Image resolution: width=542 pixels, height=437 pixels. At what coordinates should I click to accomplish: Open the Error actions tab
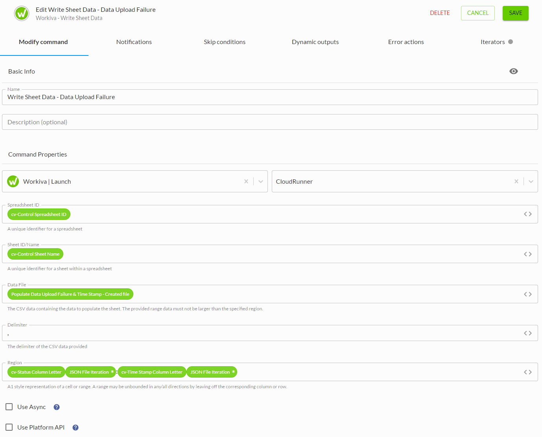pyautogui.click(x=406, y=42)
